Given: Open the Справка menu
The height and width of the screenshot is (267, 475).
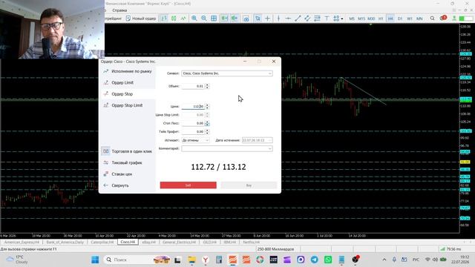Looking at the screenshot, I should 119,10.
